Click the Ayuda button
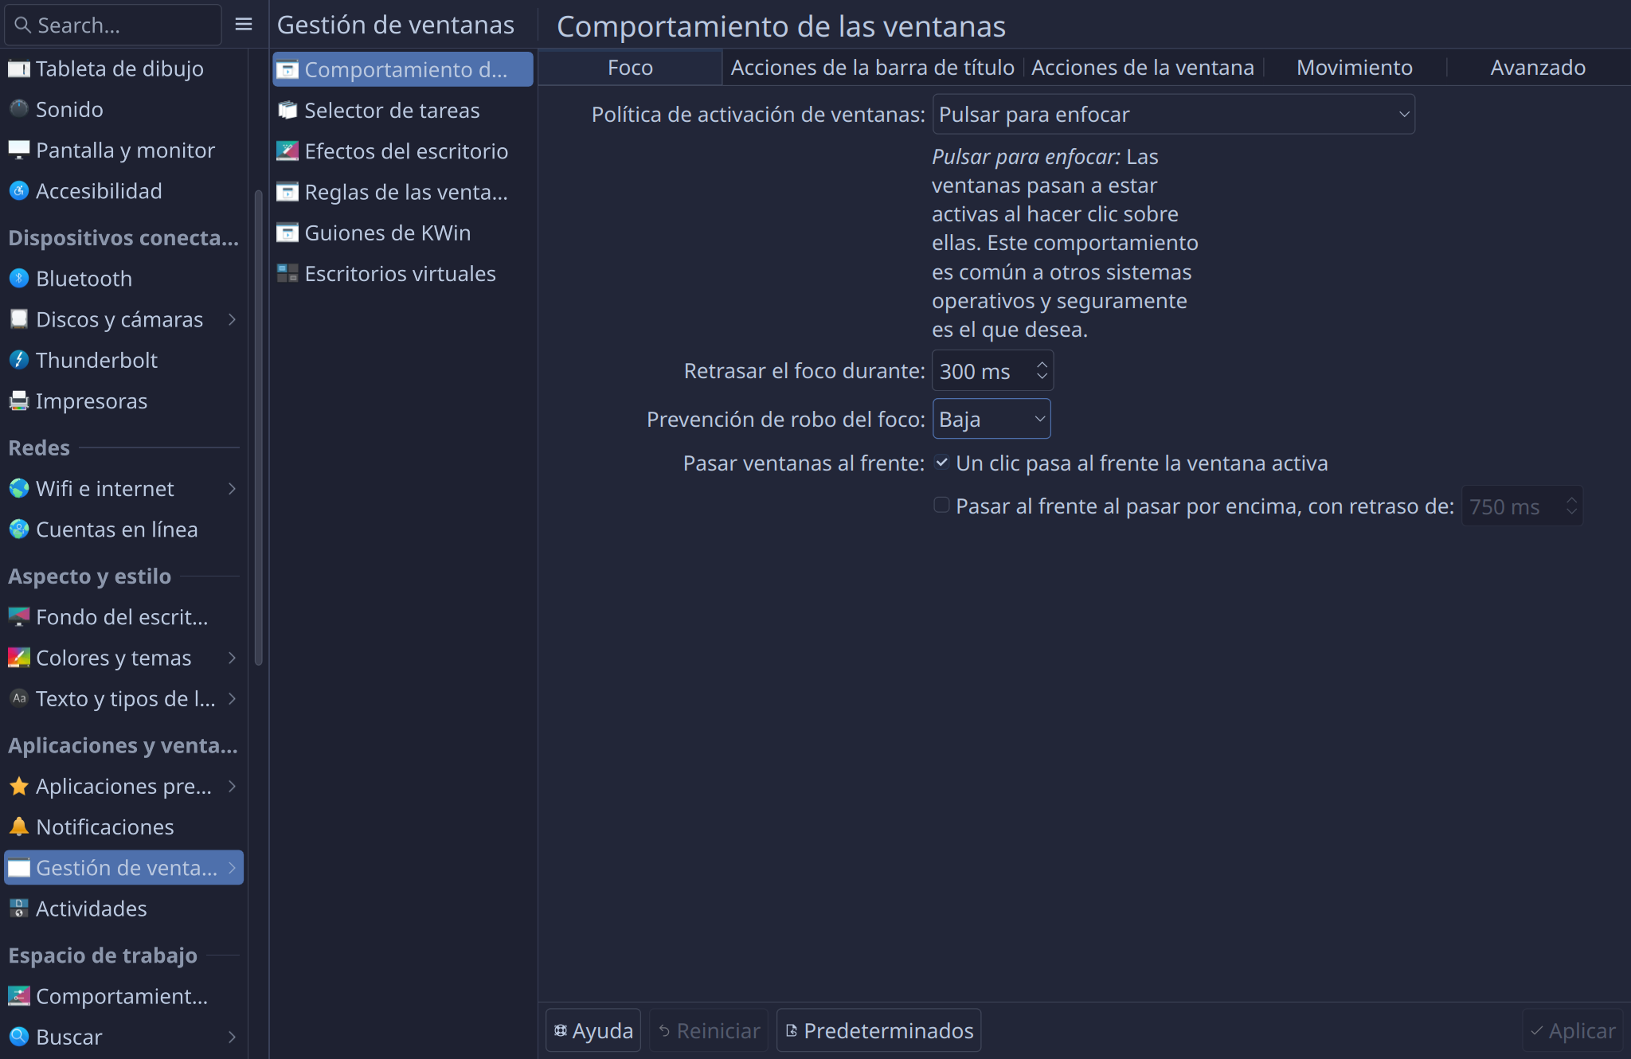 tap(593, 1030)
